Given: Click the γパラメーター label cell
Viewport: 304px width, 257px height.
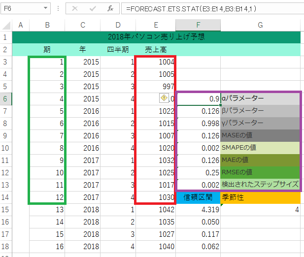Looking at the screenshot, I should point(260,124).
